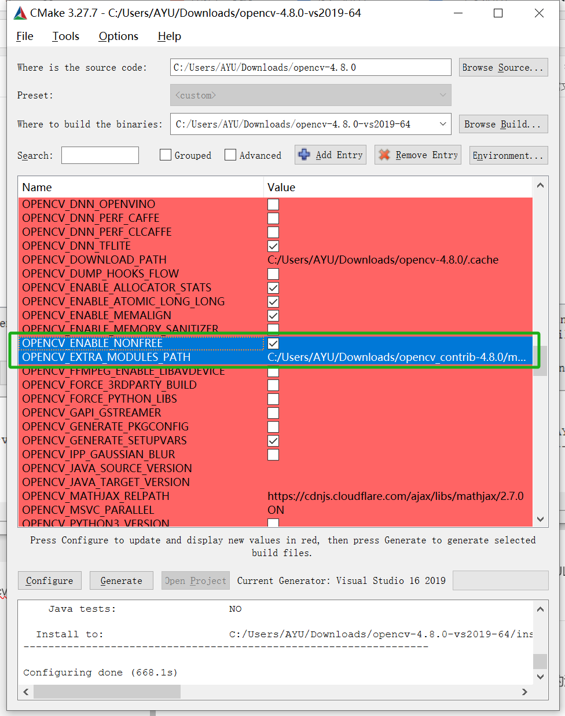The height and width of the screenshot is (716, 565).
Task: Click the red X icon on Remove Entry
Action: tap(384, 155)
